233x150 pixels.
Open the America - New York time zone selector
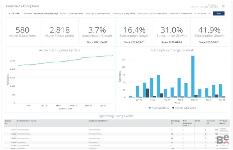209,7
